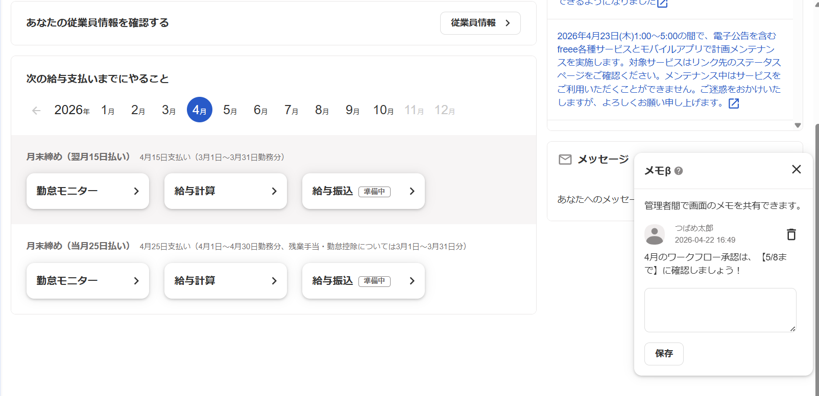Image resolution: width=819 pixels, height=396 pixels.
Task: Select month 7月
Action: (292, 110)
